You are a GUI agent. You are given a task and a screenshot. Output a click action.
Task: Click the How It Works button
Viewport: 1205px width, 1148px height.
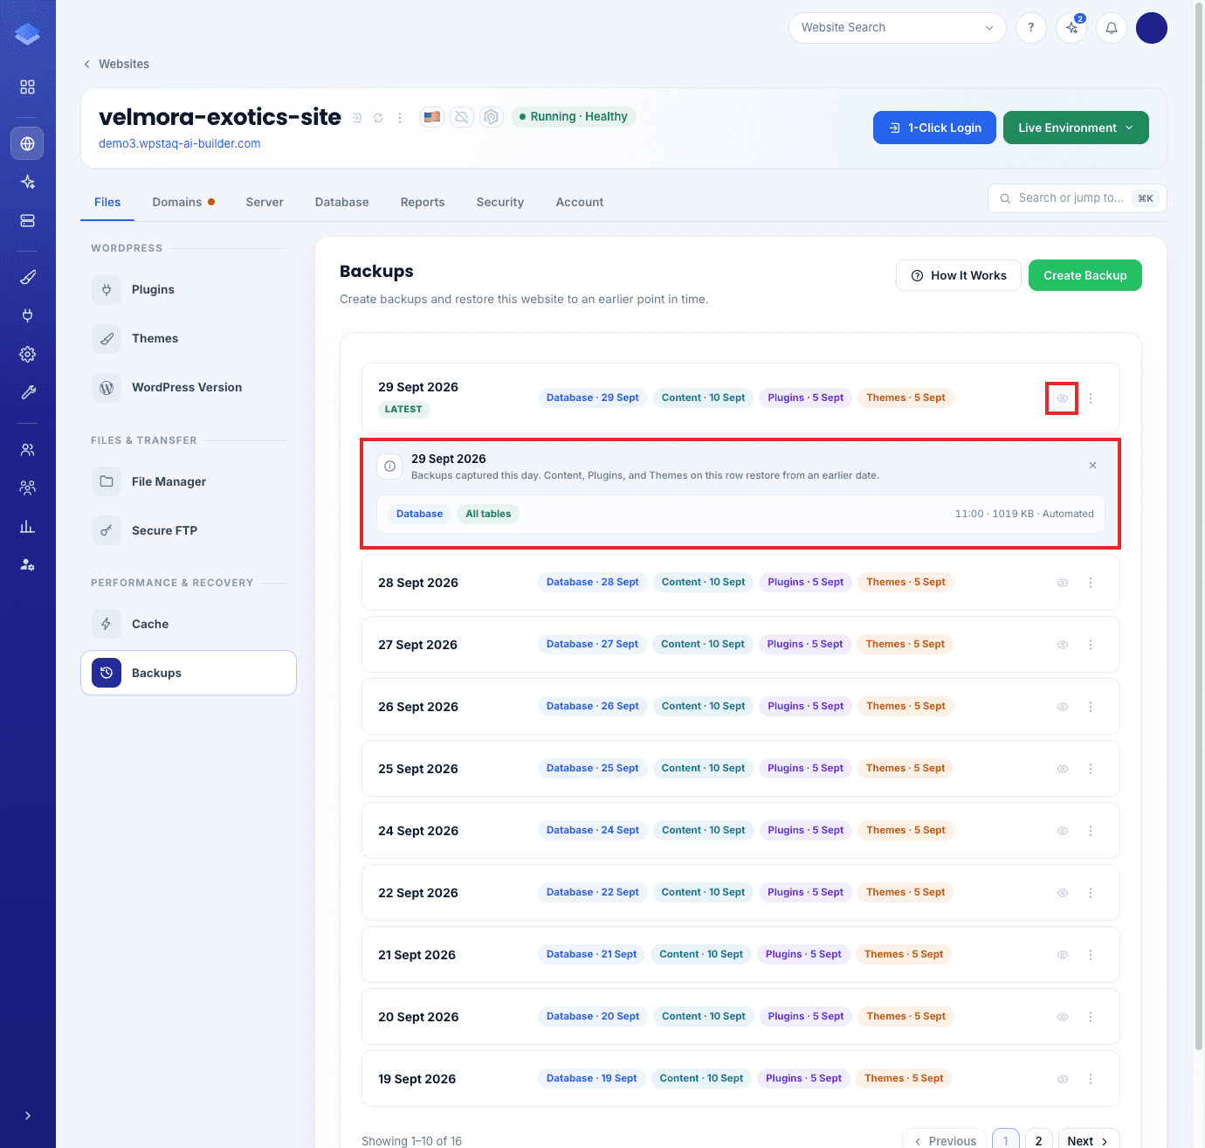(959, 275)
